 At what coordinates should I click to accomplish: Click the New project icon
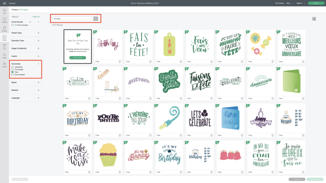point(4,11)
